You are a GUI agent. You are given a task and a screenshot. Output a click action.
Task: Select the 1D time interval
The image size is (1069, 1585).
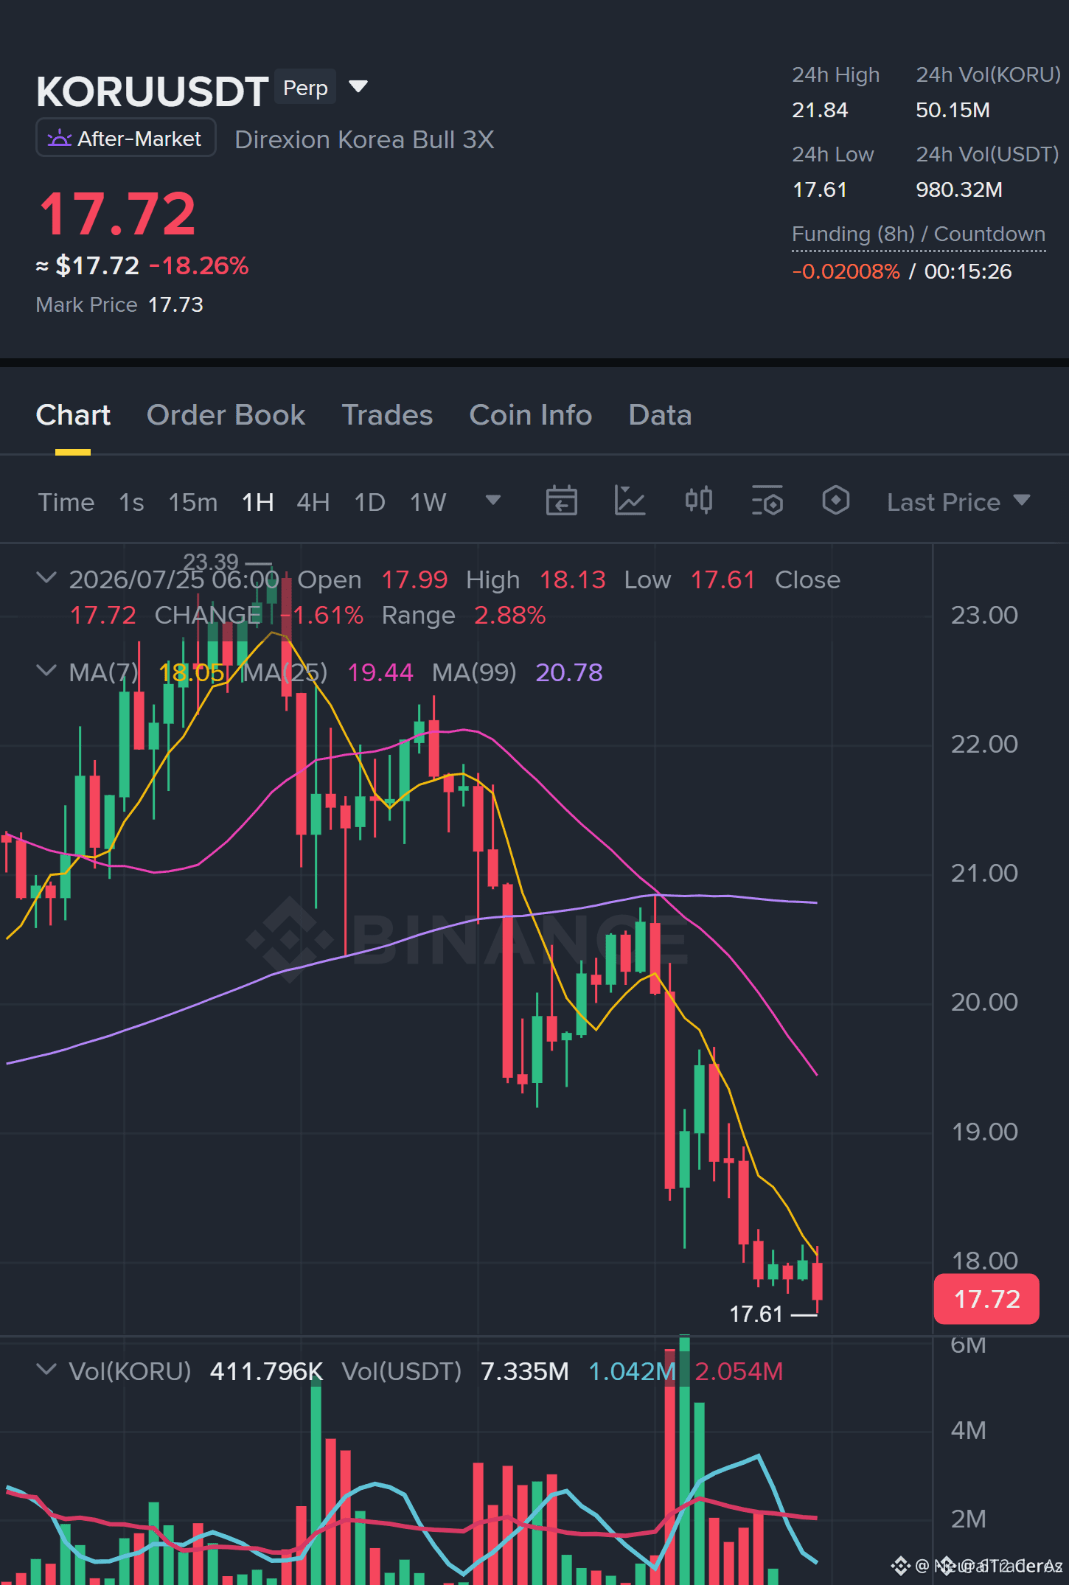pos(369,502)
